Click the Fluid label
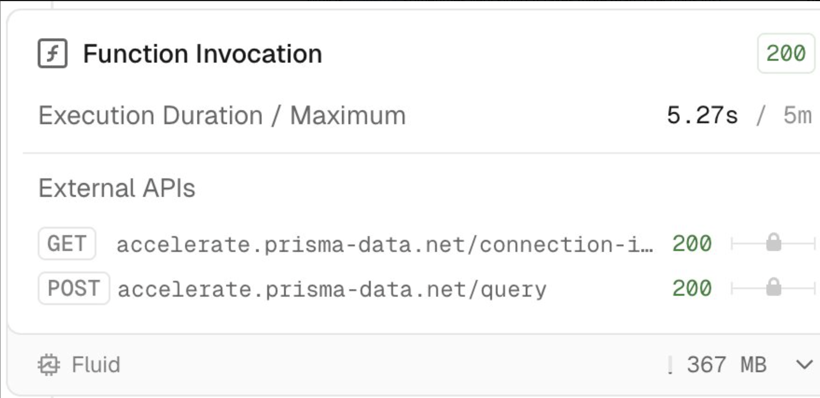The image size is (820, 398). pyautogui.click(x=96, y=365)
